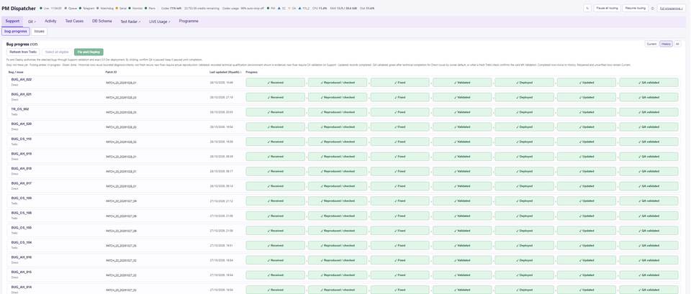The image size is (691, 294).
Task: Click the small icon button left of Pause all routing
Action: (x=587, y=8)
